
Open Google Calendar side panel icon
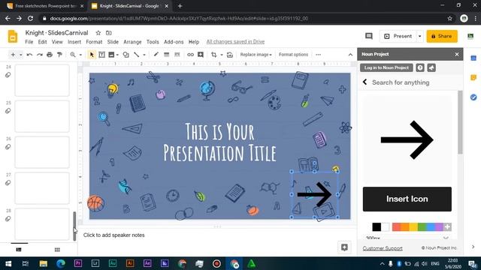(x=473, y=58)
